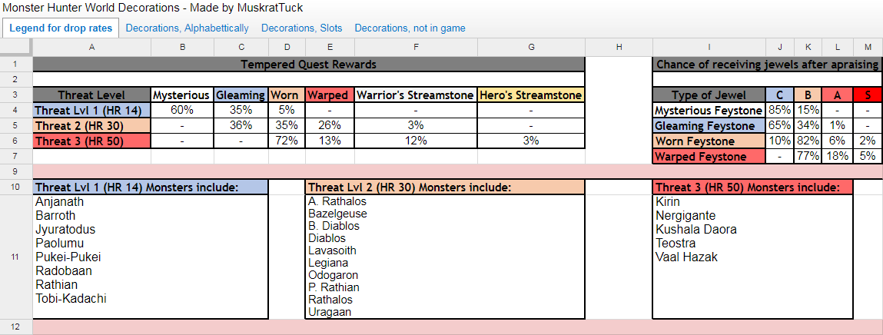Select the Warped Feystone row label
Image resolution: width=883 pixels, height=335 pixels.
709,157
